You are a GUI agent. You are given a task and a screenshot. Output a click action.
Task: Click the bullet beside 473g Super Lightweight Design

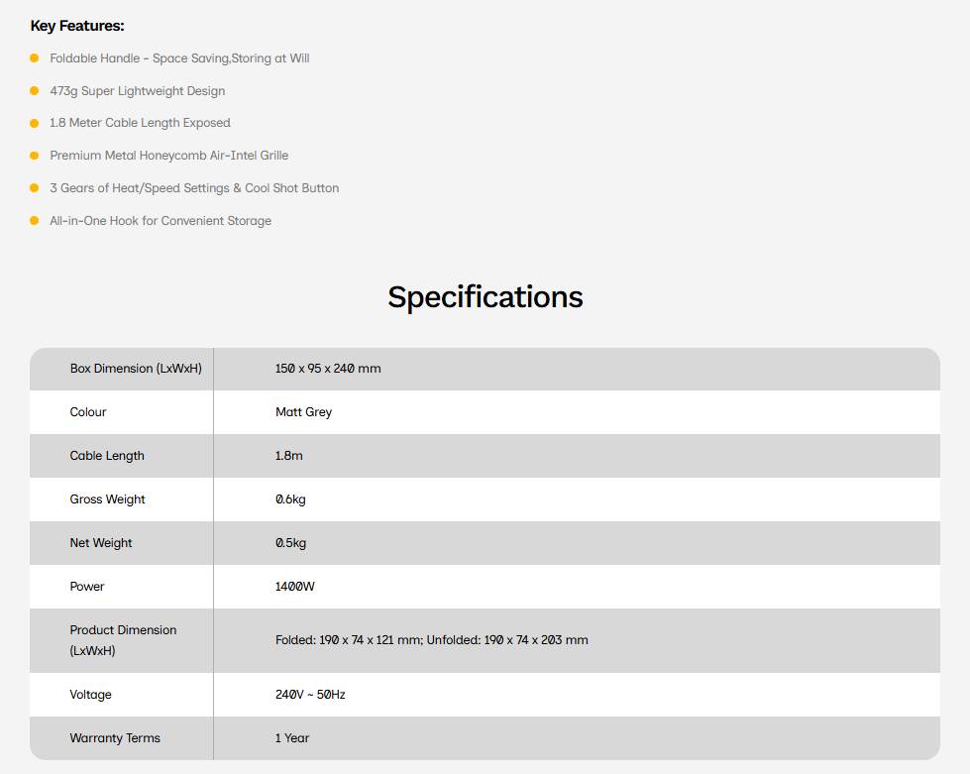[x=34, y=91]
